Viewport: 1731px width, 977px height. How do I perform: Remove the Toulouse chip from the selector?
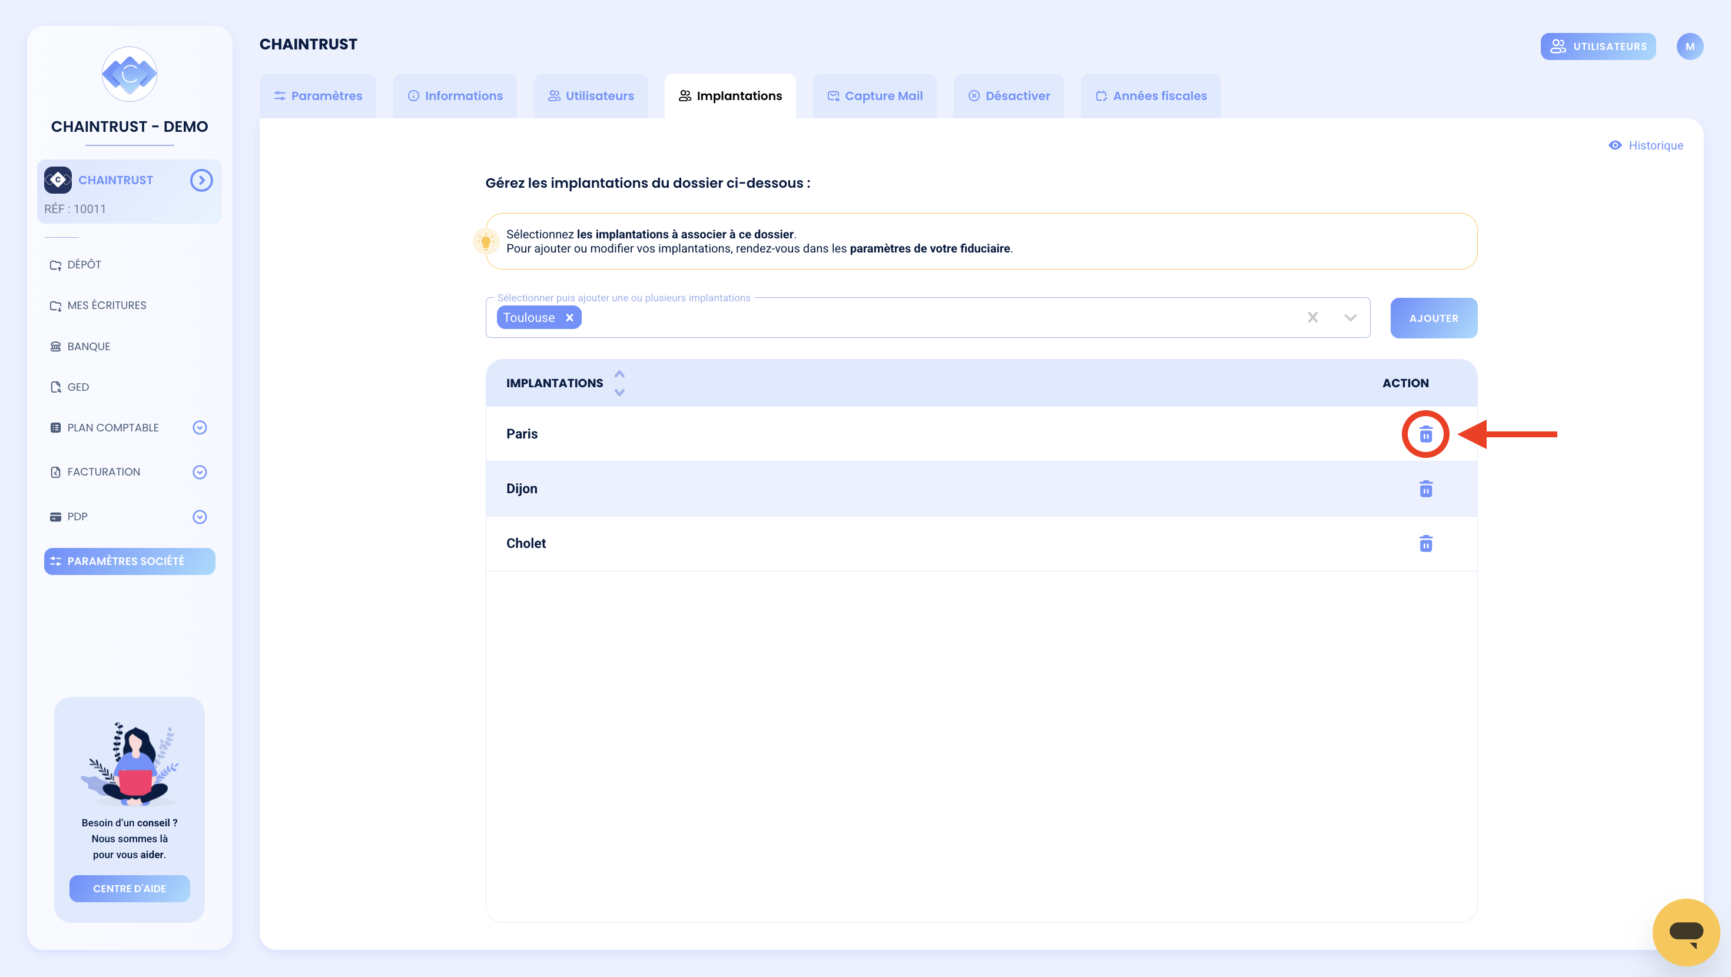[569, 318]
